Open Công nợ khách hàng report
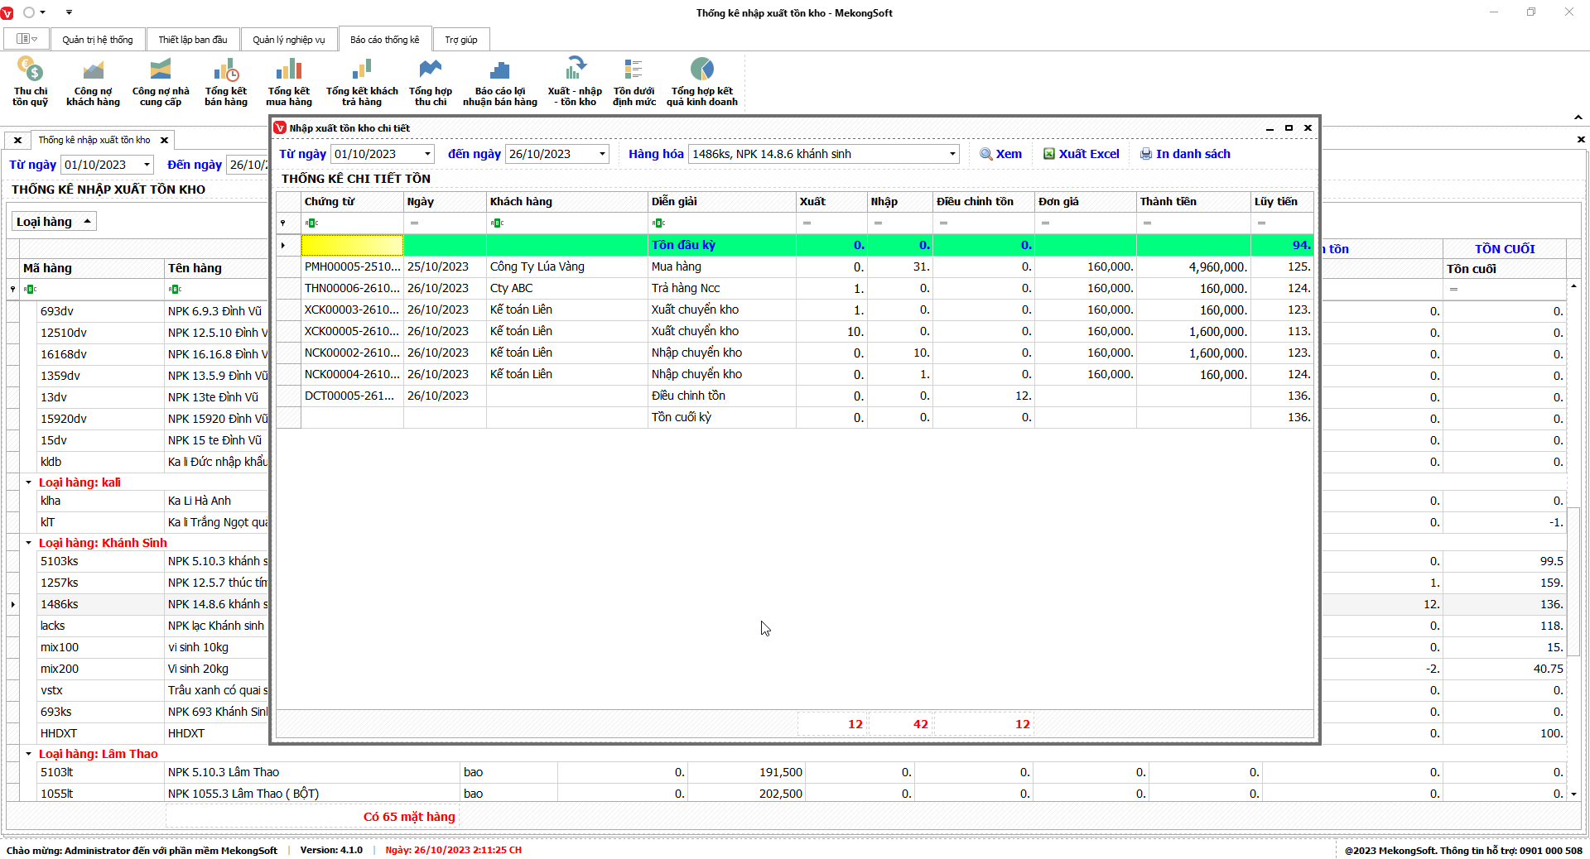Viewport: 1590px width, 859px height. pyautogui.click(x=93, y=81)
